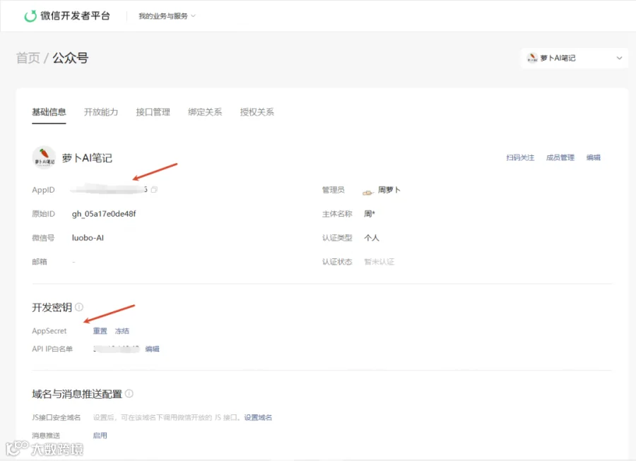Image resolution: width=636 pixels, height=461 pixels.
Task: Edit the API IP白名单
Action: pos(152,349)
